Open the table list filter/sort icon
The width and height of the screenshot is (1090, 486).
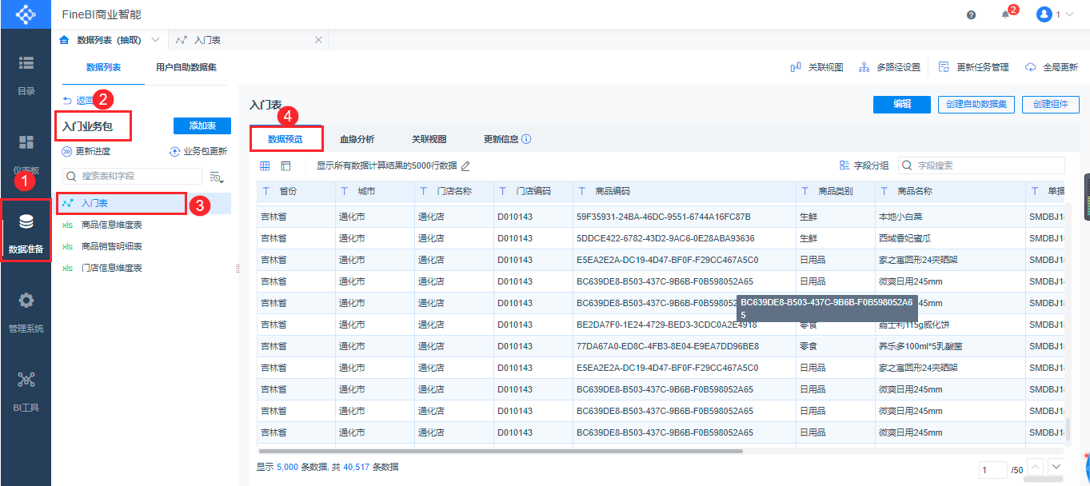(x=216, y=177)
